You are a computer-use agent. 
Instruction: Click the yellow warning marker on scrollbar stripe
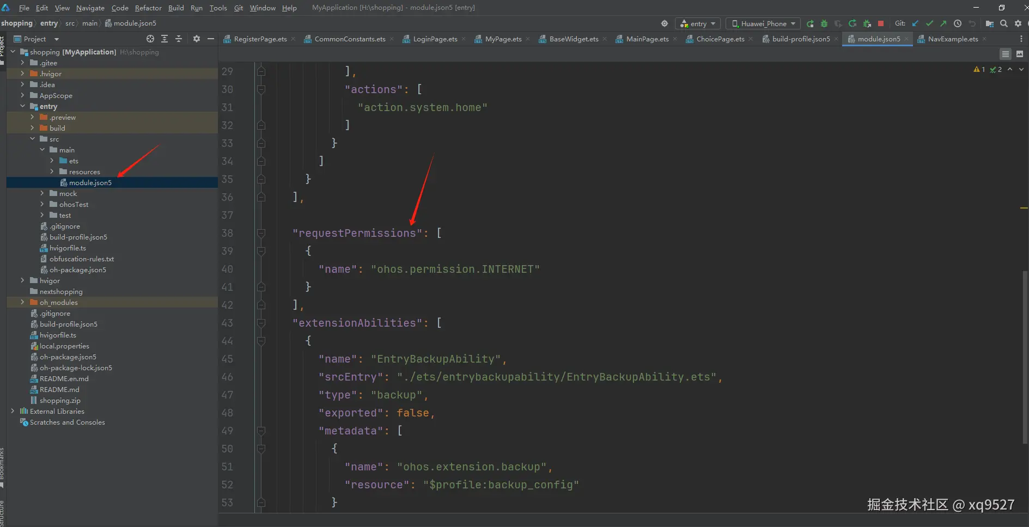(x=1024, y=208)
